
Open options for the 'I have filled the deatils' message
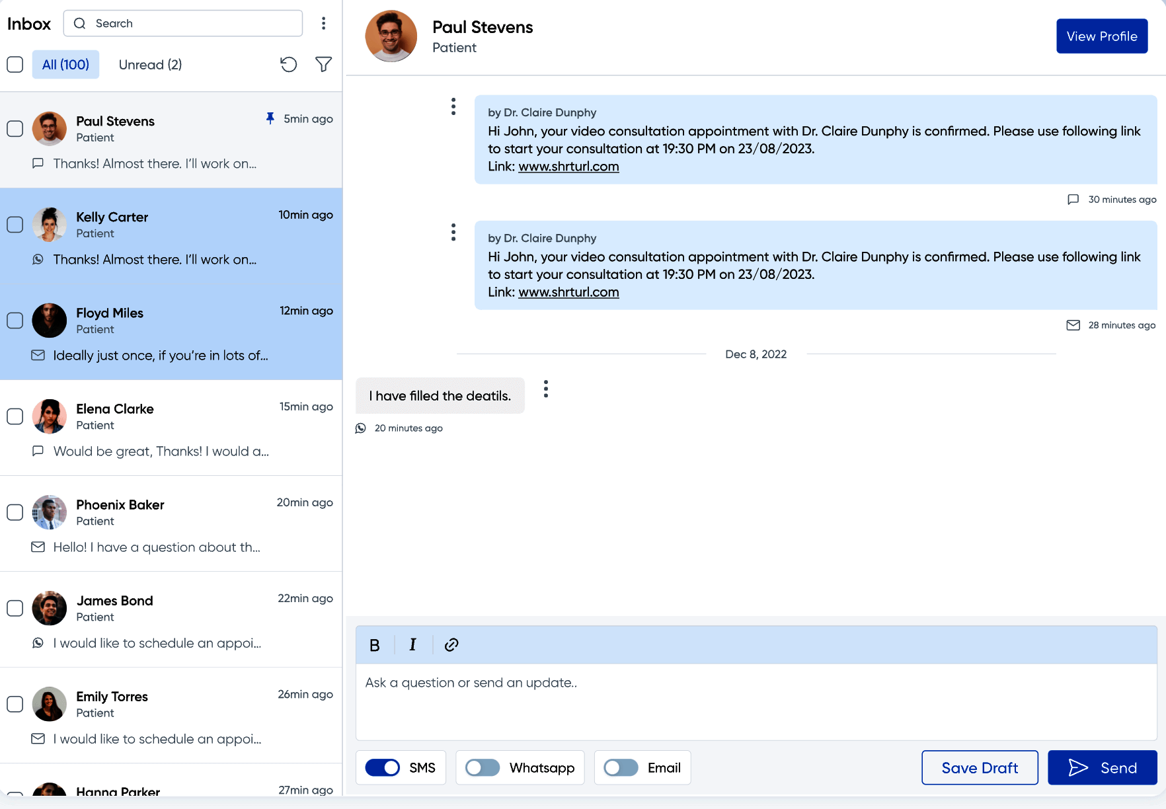[546, 389]
